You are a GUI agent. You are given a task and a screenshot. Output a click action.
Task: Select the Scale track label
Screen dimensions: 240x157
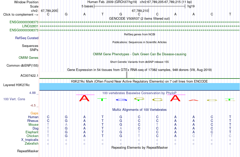pos(34,6)
